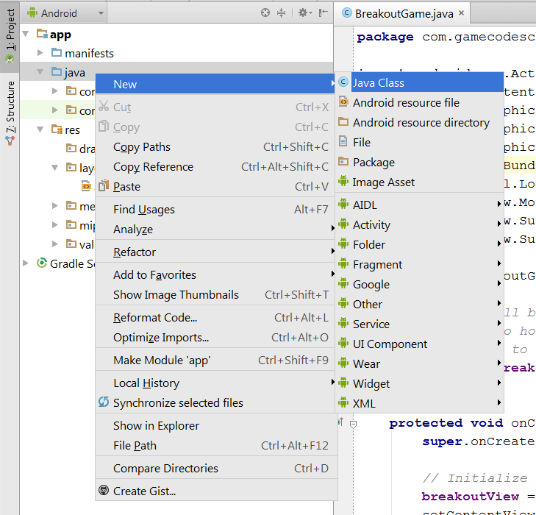This screenshot has height=515, width=536.
Task: Click the Gradle Scripts icon in the tree
Action: pyautogui.click(x=42, y=263)
